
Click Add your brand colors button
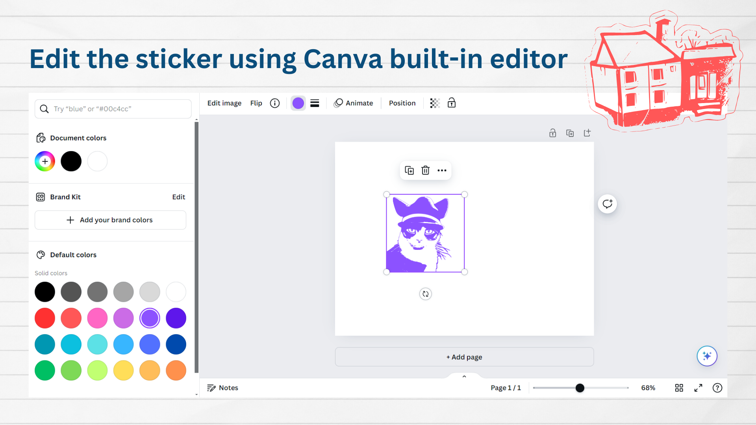(x=110, y=220)
